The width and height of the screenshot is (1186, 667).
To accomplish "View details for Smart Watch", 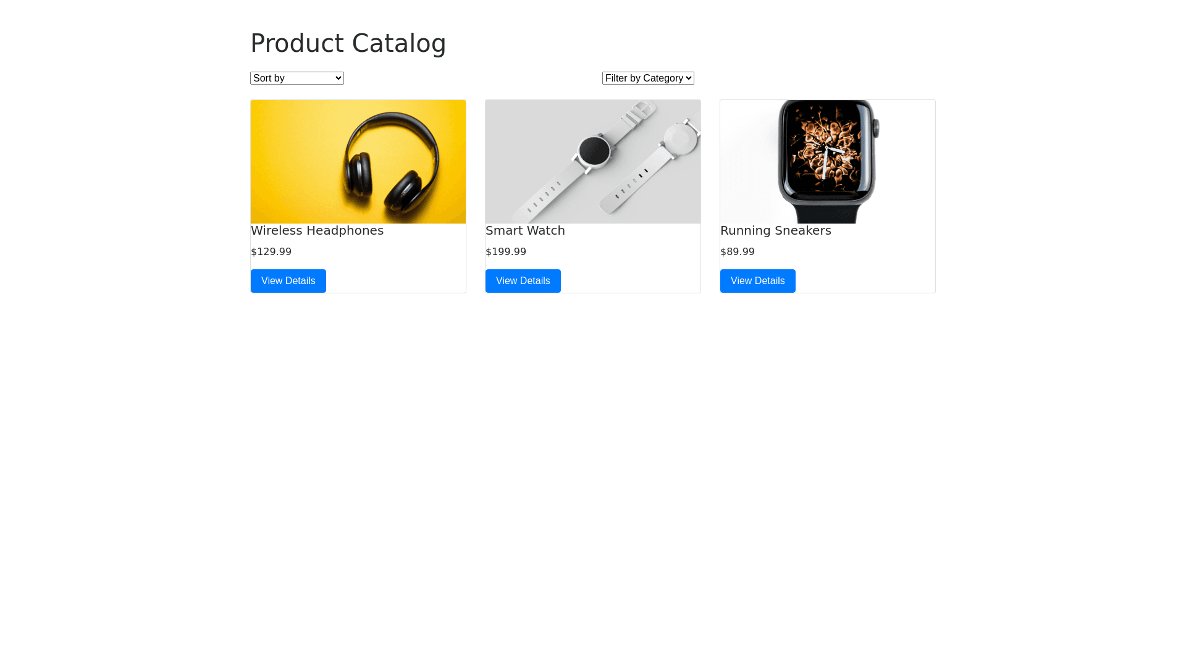I will coord(523,281).
